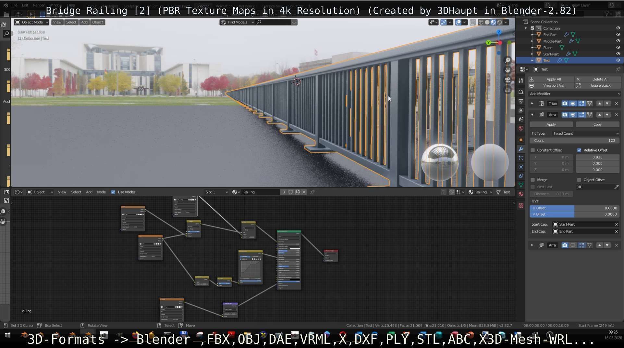Move the expanded Array modifier up
The image size is (624, 348).
[599, 115]
